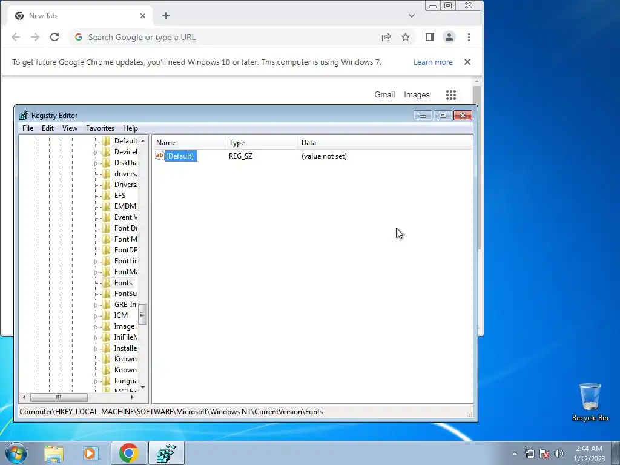Close the New Tab tab
The width and height of the screenshot is (620, 465).
(x=143, y=16)
